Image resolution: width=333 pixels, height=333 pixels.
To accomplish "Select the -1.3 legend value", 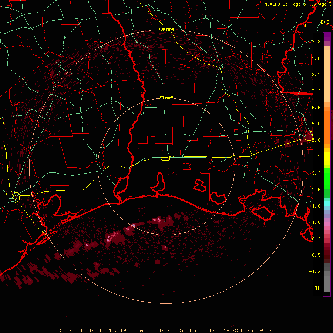I will tap(315, 272).
